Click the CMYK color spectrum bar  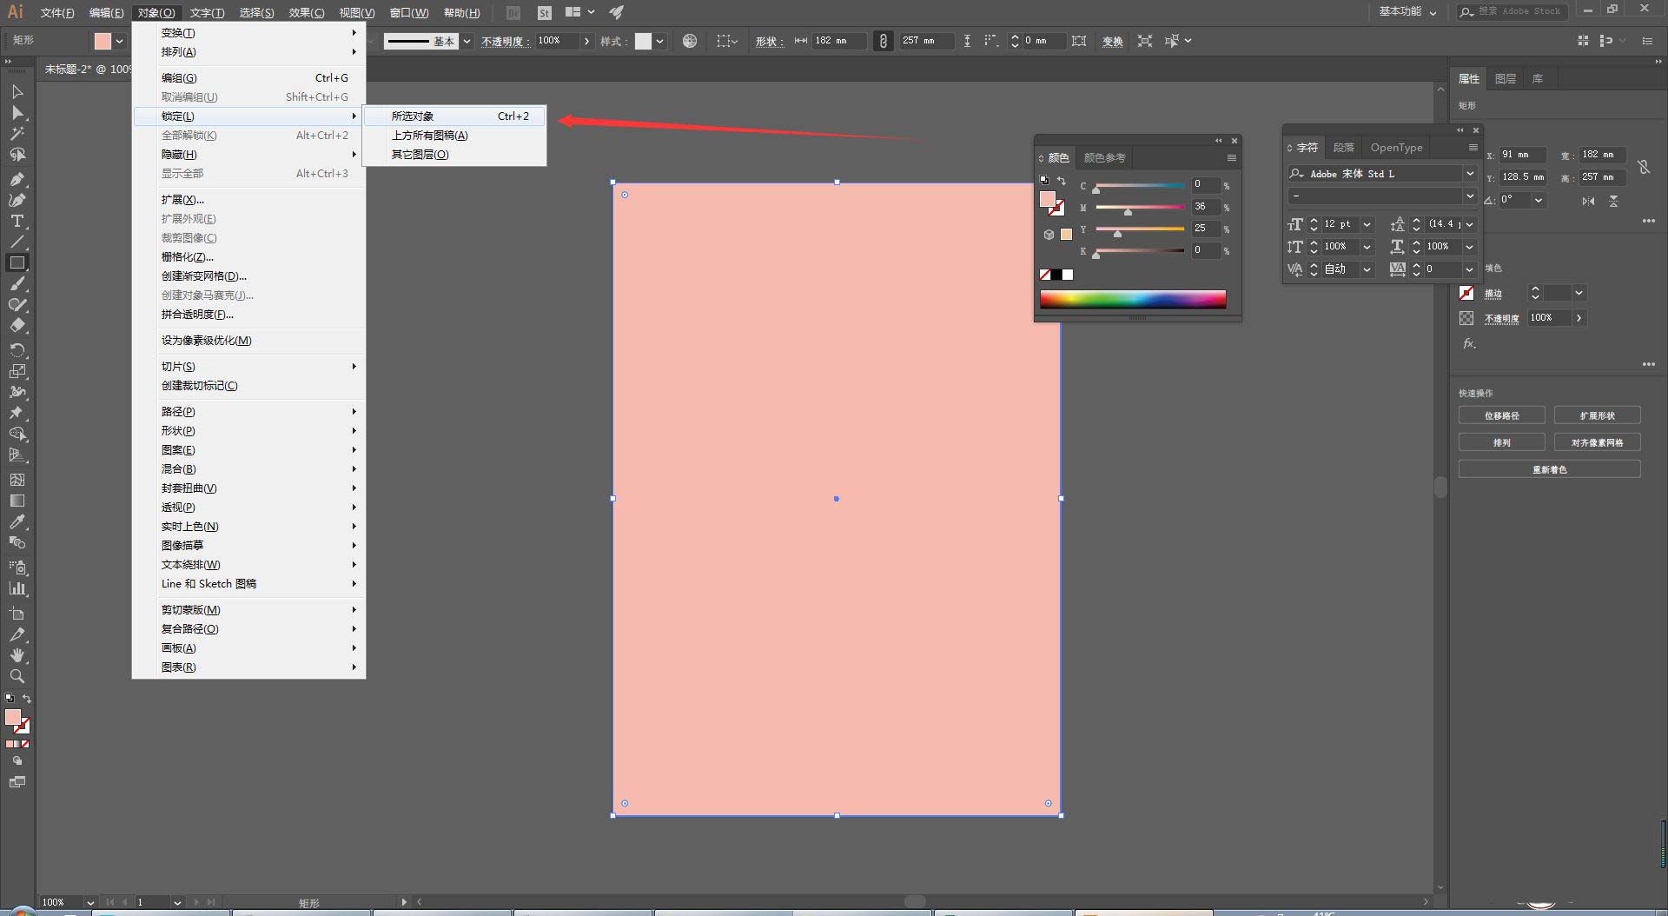point(1133,299)
